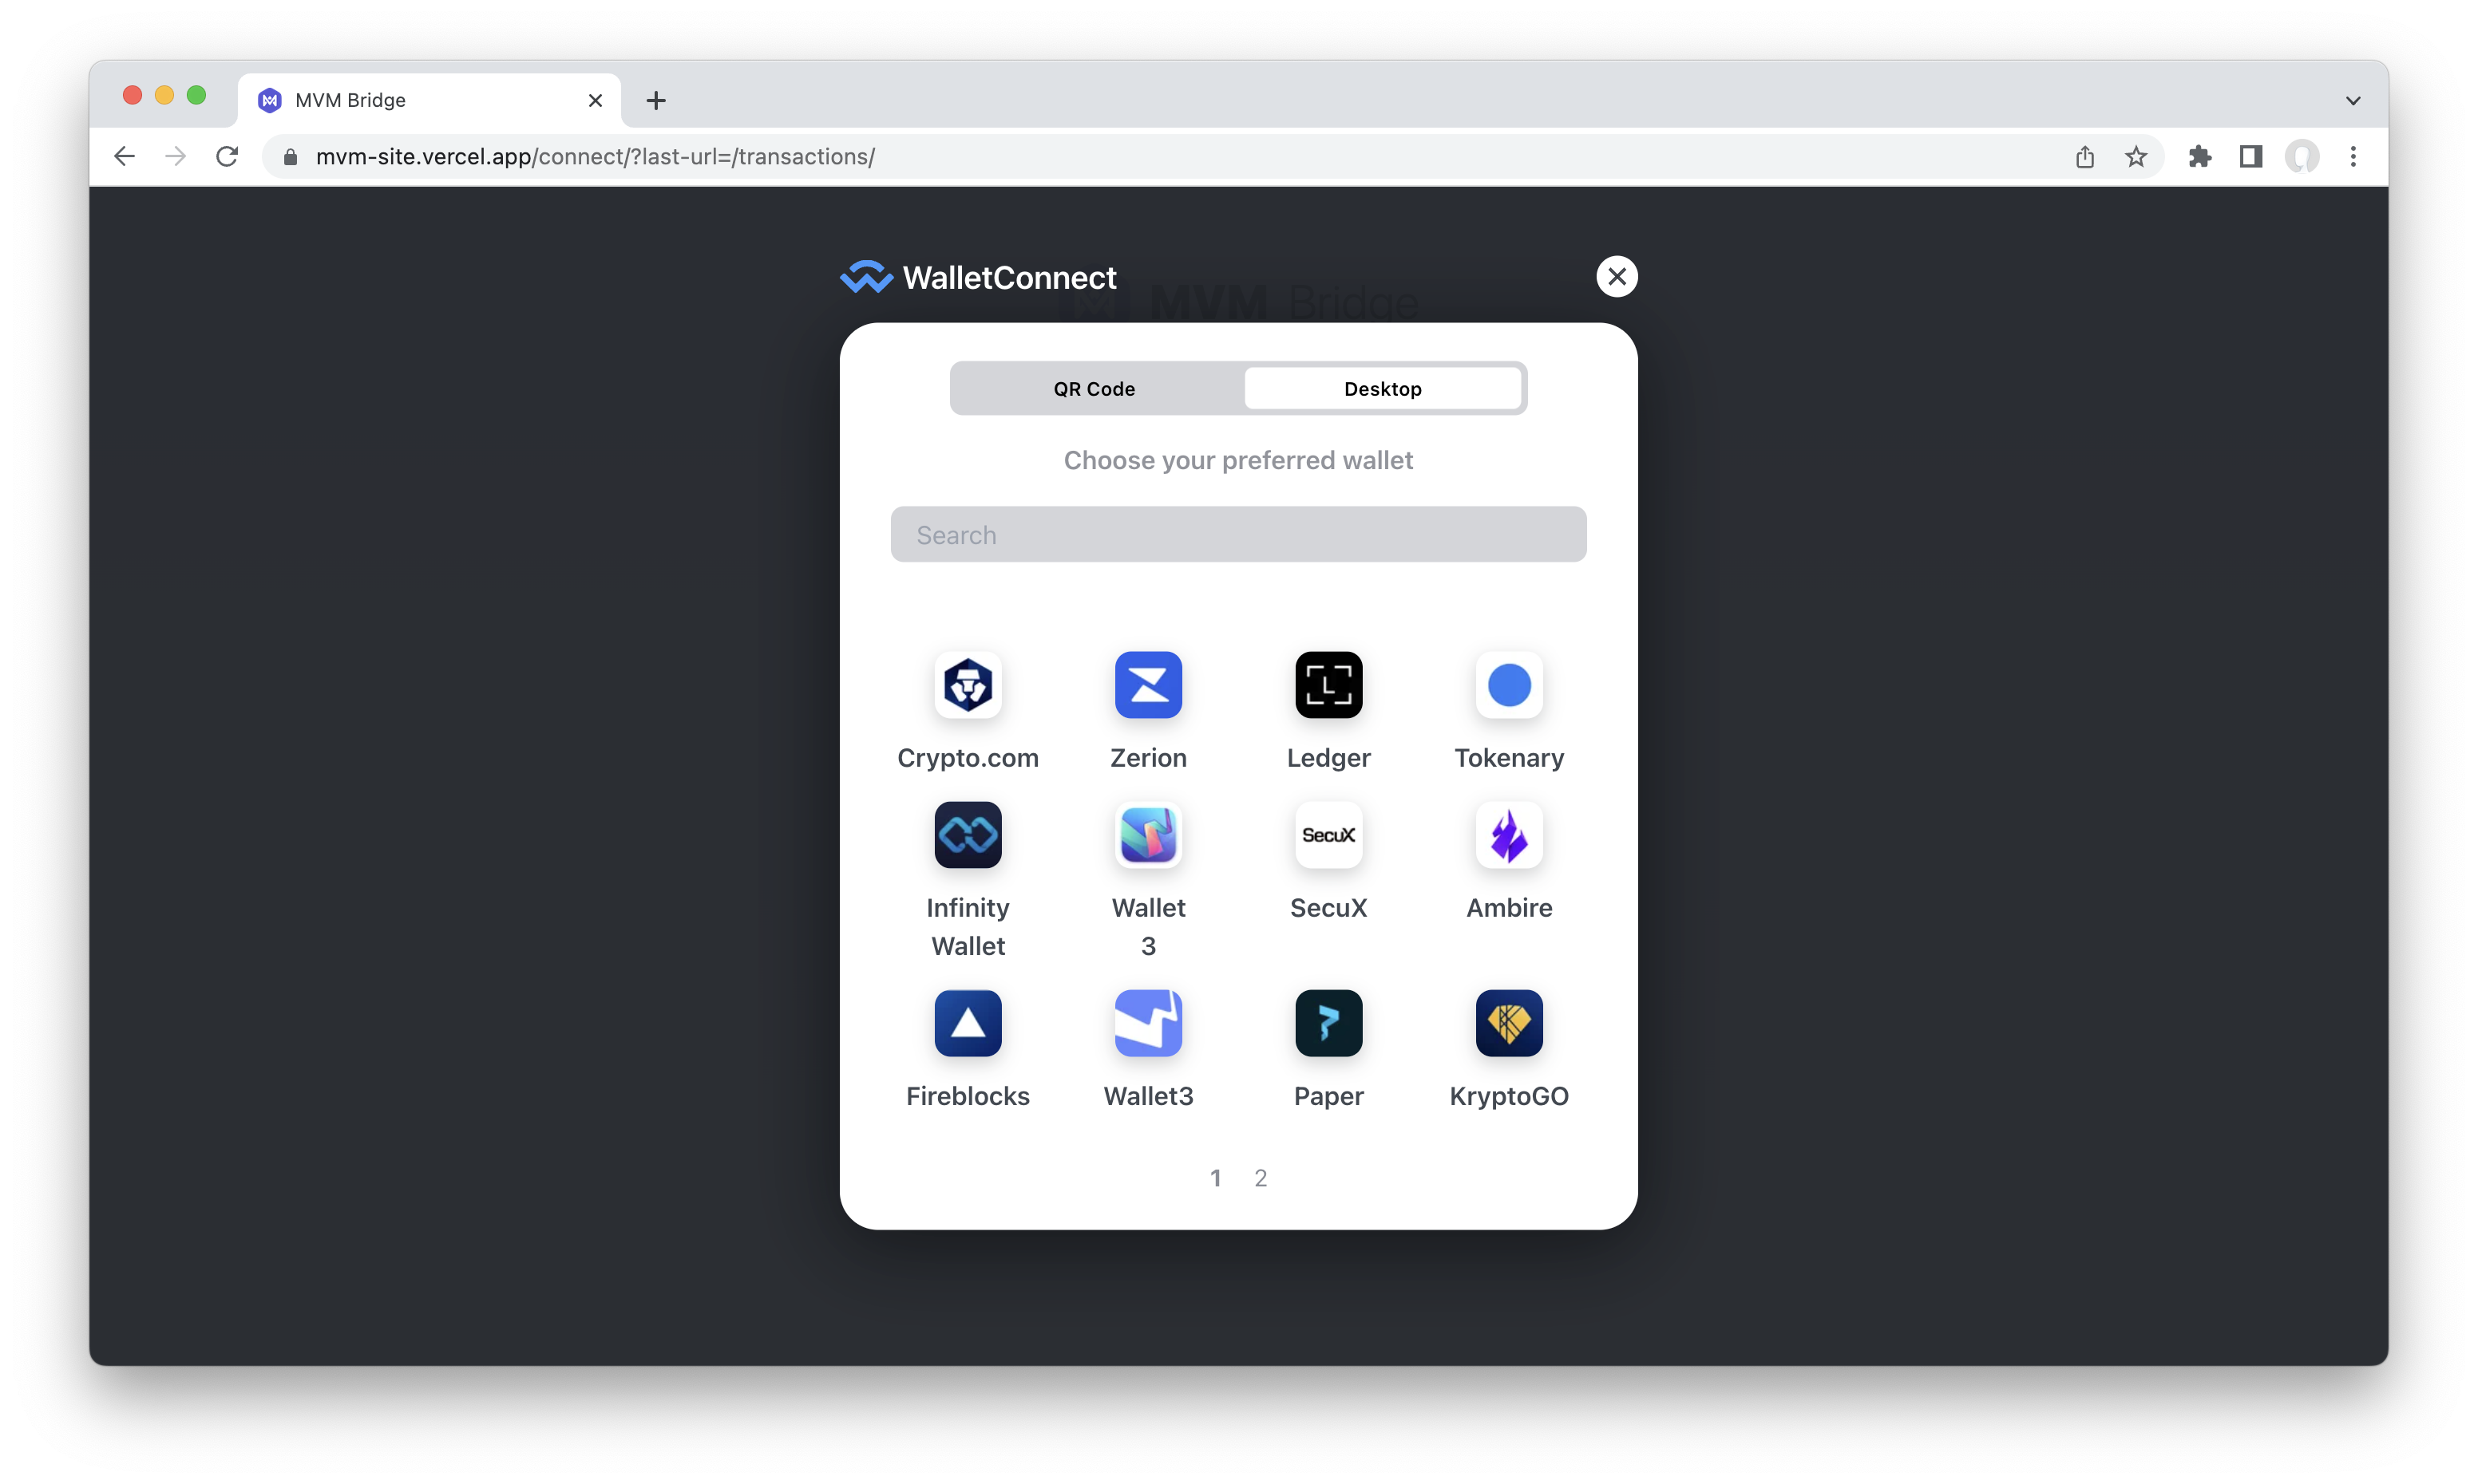Screen dimensions: 2478x1484
Task: Close the WalletConnect modal
Action: coord(1616,275)
